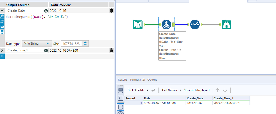The height and width of the screenshot is (114, 276).
Task: Edit the Create_Date output column name
Action: 25,11
